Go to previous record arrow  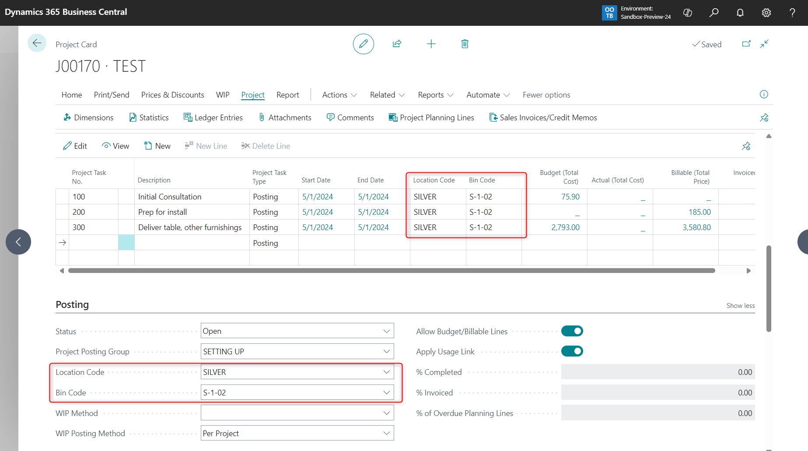tap(18, 242)
